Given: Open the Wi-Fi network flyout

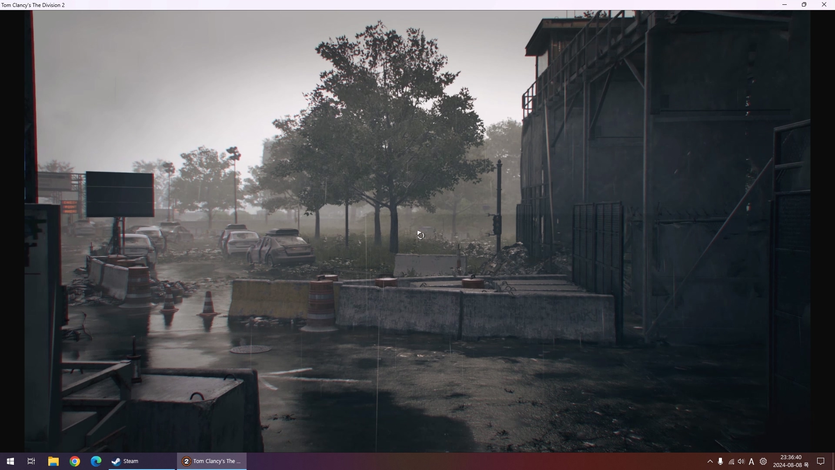Looking at the screenshot, I should pyautogui.click(x=731, y=461).
